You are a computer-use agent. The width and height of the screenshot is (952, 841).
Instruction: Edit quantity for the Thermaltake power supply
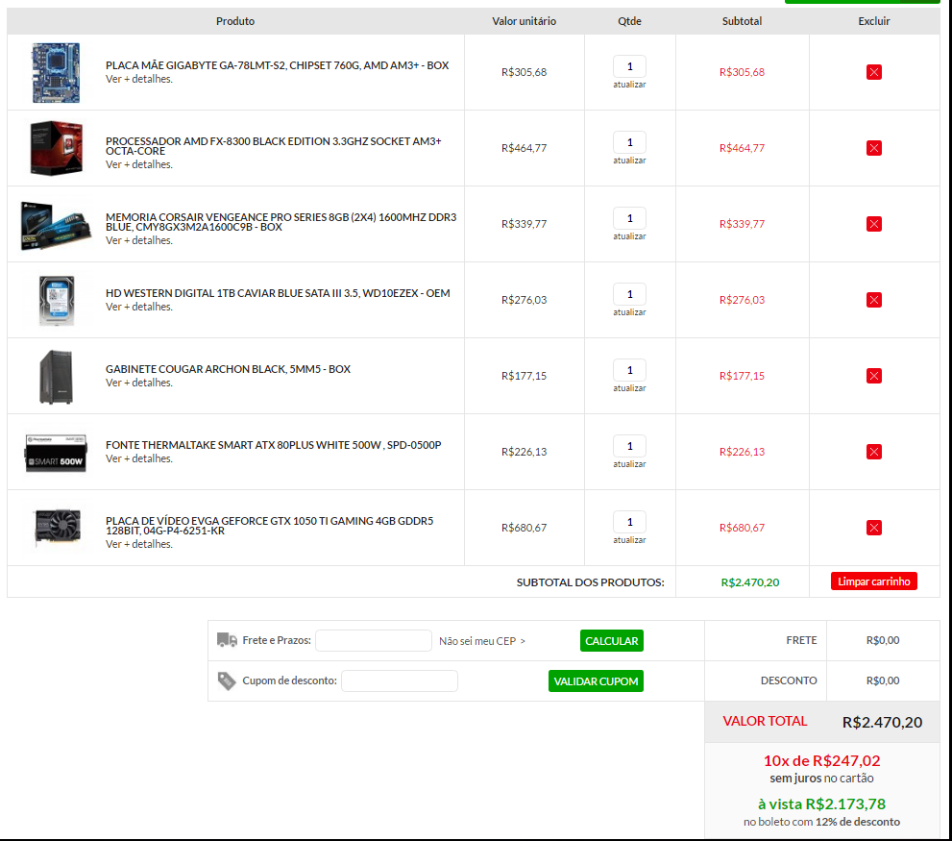[629, 446]
